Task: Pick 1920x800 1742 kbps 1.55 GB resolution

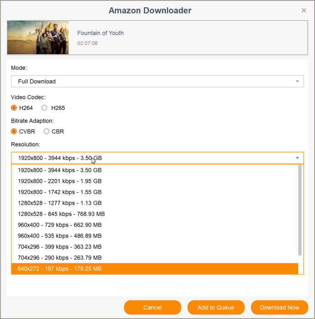Action: 60,192
